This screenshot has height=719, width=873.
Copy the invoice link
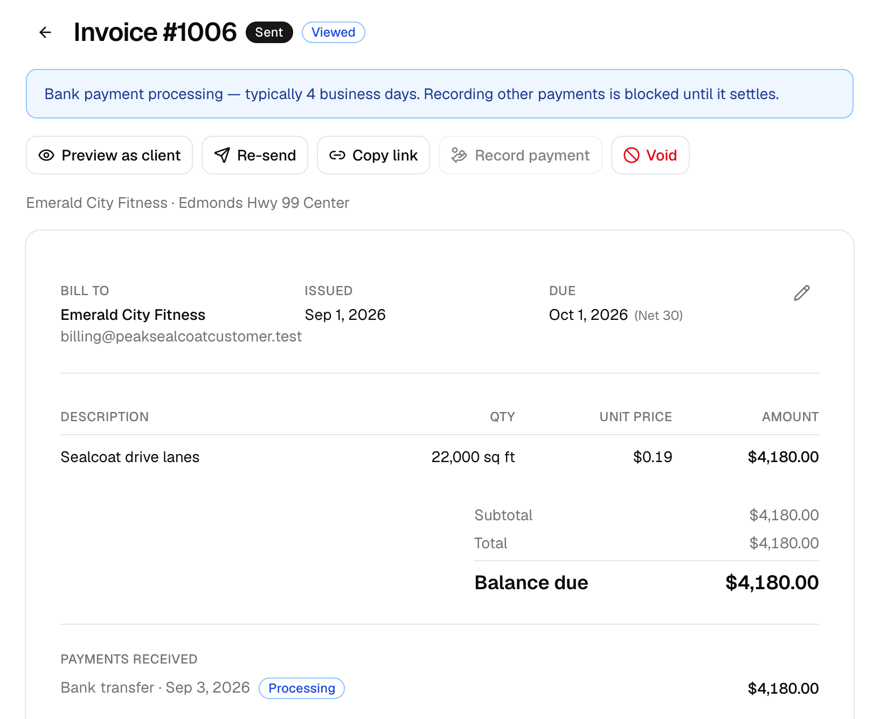coord(373,155)
